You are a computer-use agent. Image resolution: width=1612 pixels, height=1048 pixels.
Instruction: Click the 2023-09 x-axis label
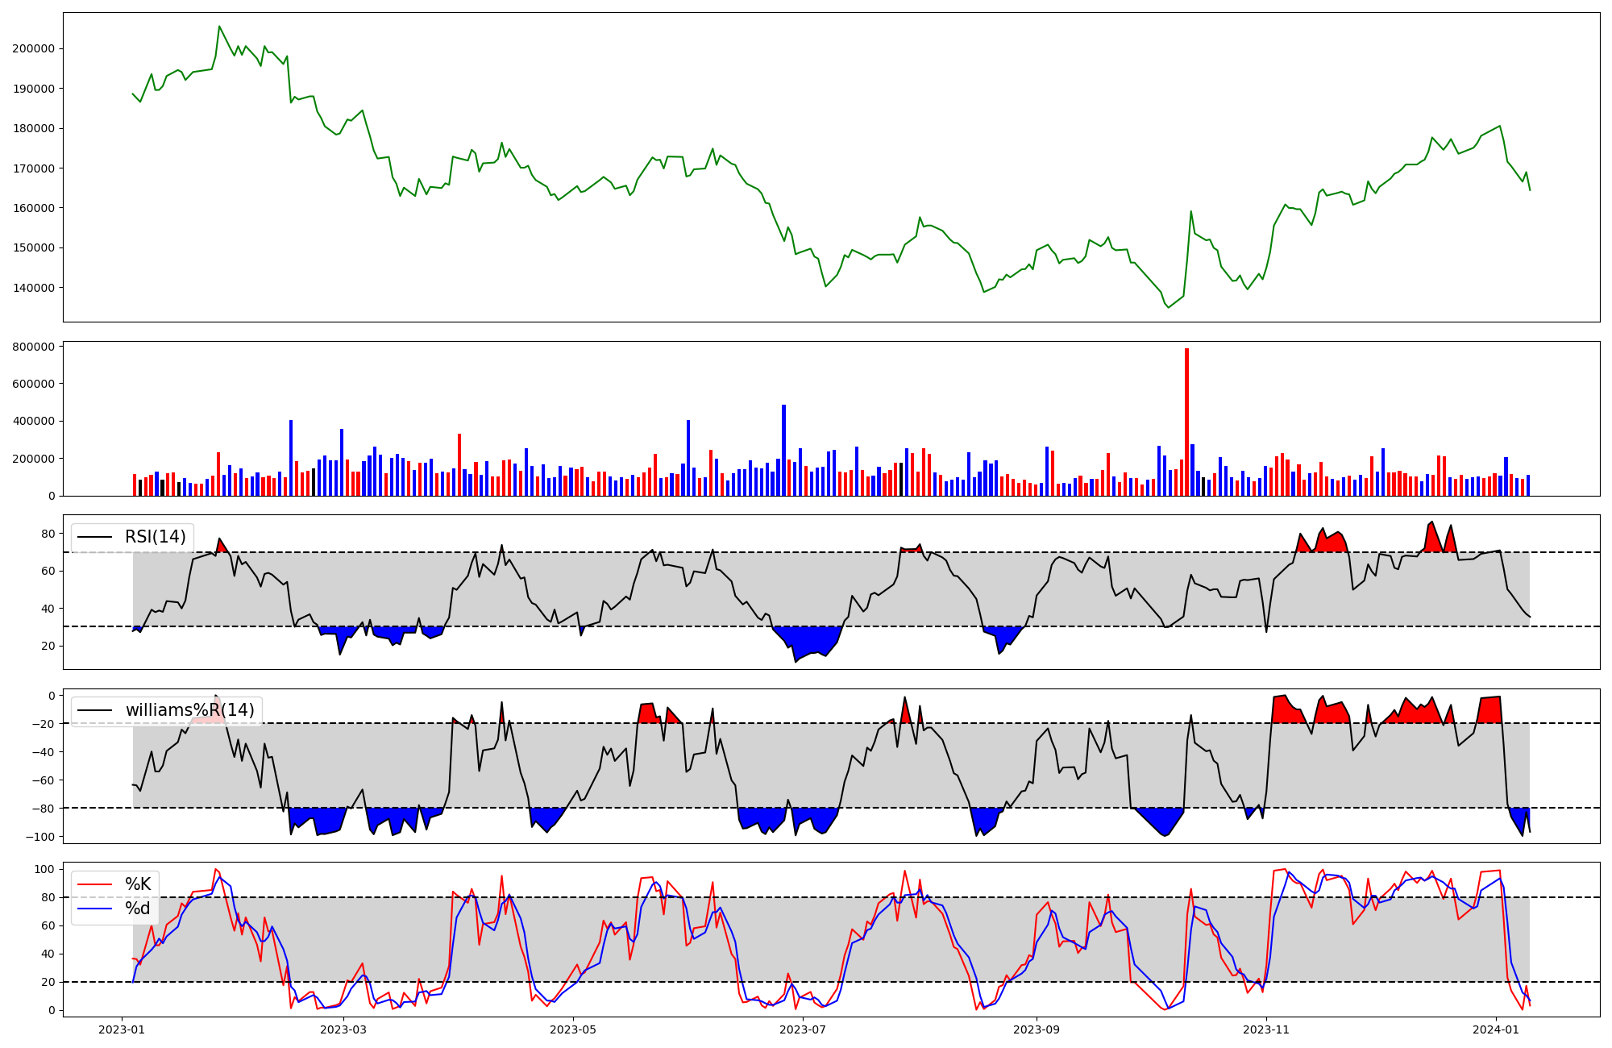click(1036, 1029)
